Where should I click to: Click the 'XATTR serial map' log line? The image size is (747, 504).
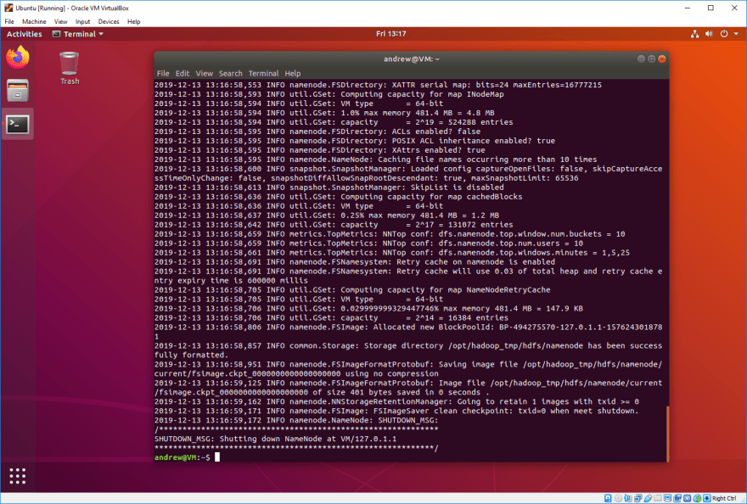coord(378,85)
